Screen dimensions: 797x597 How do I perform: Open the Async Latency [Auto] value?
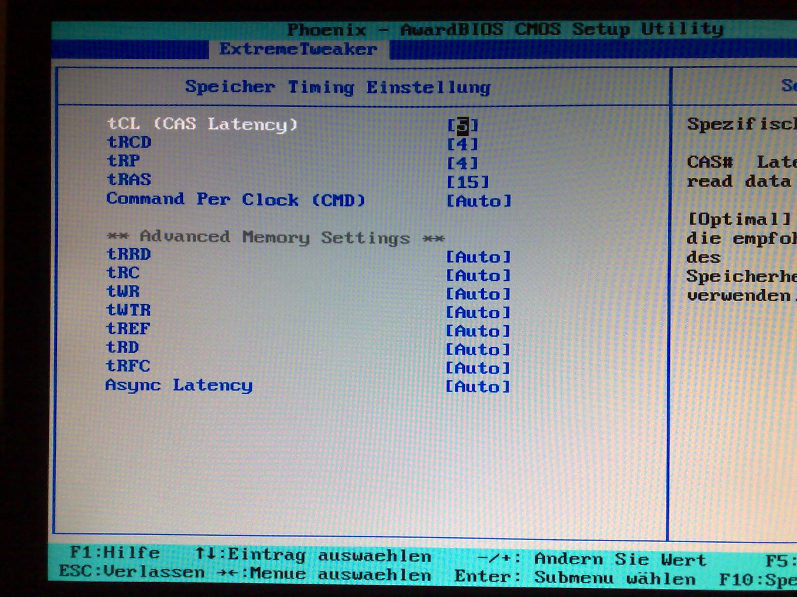tap(478, 387)
